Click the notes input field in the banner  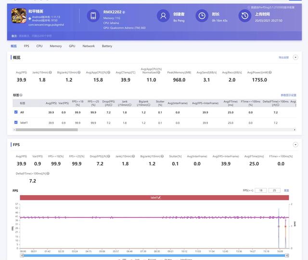35,36
